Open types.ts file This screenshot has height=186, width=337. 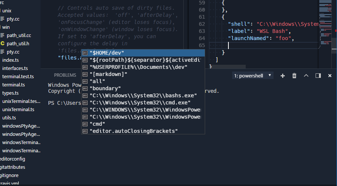pyautogui.click(x=10, y=93)
